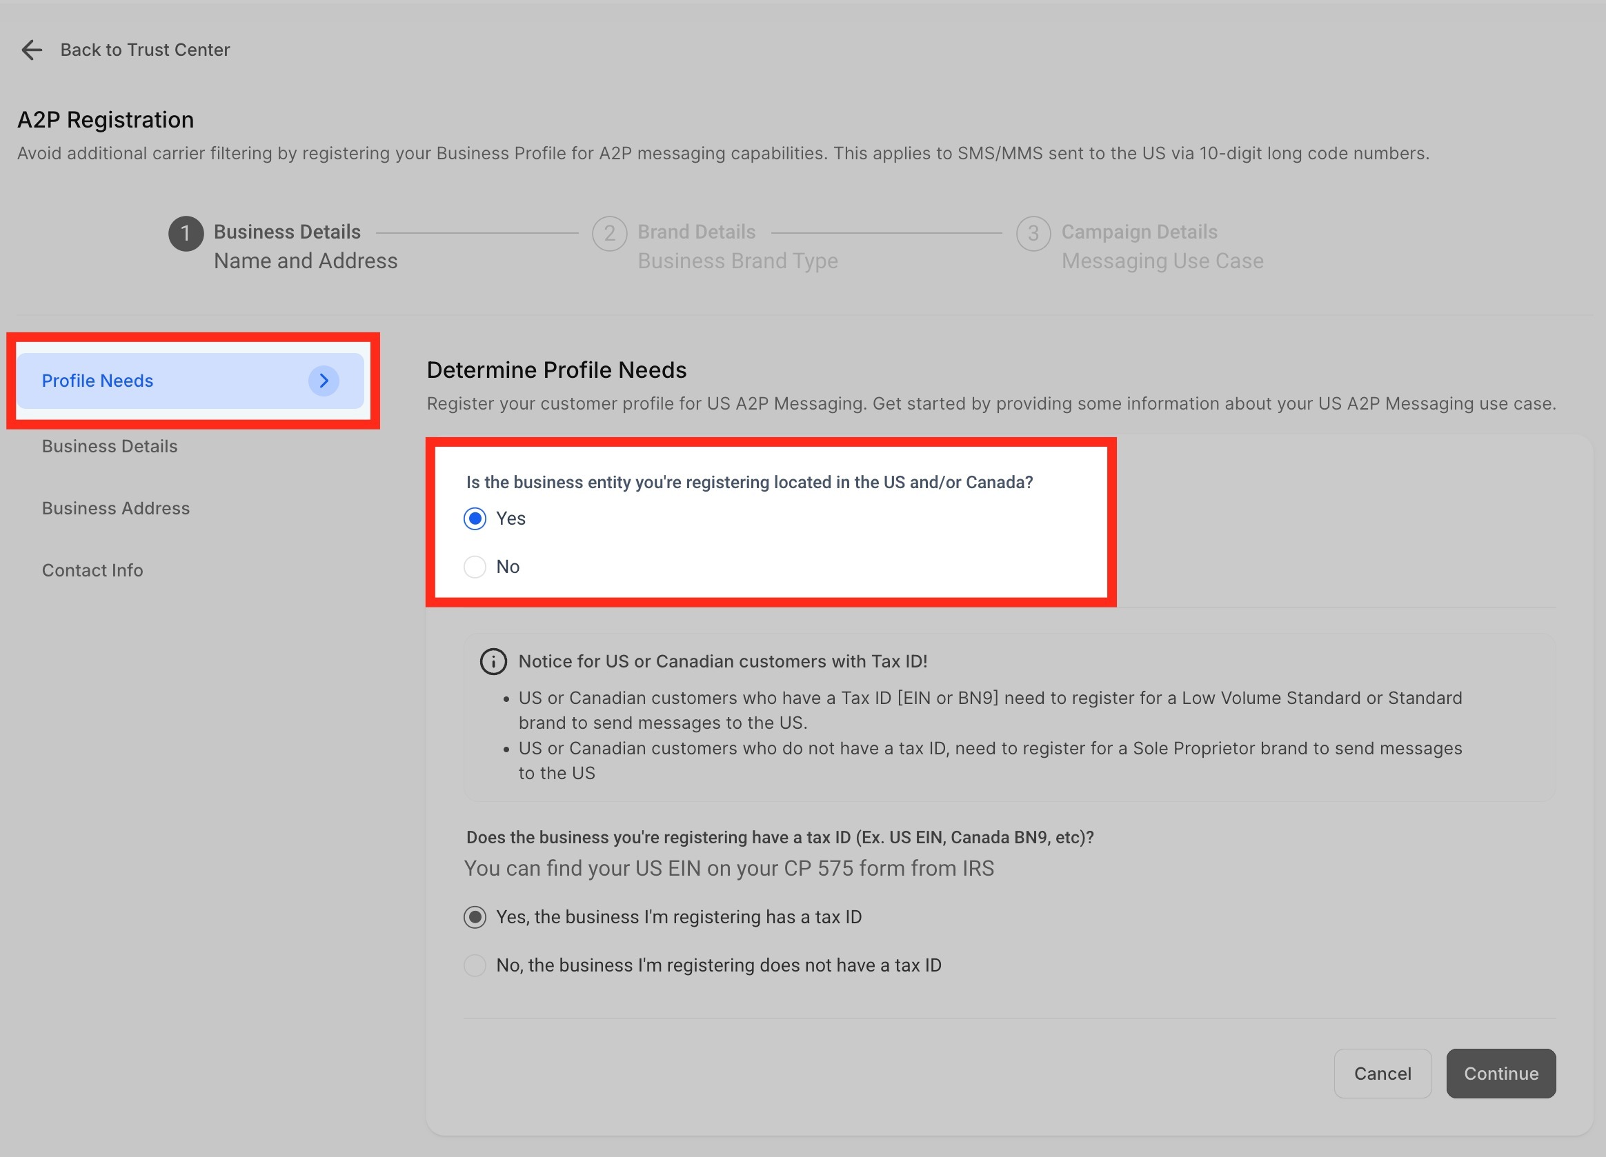Open Contact Info sidebar section
The width and height of the screenshot is (1606, 1157).
pyautogui.click(x=92, y=570)
